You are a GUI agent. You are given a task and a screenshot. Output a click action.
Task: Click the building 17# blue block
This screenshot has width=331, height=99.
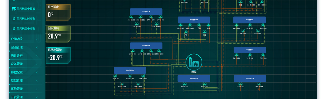point(146,12)
